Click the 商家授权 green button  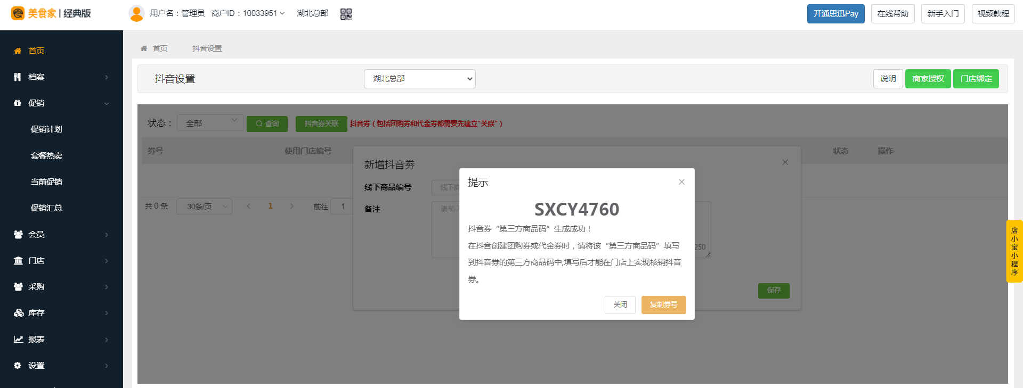click(x=928, y=79)
